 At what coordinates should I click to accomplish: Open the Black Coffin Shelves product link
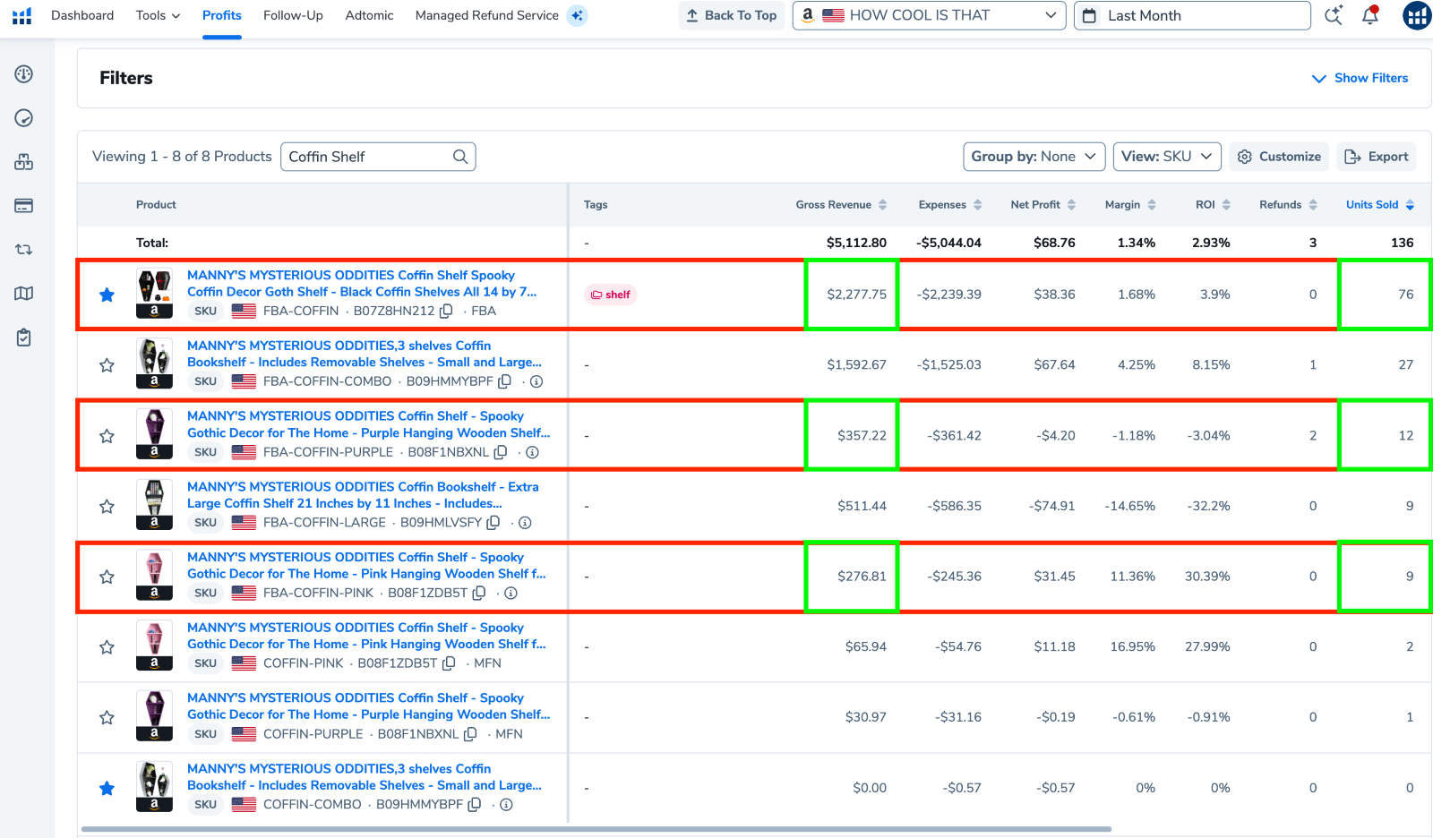362,283
